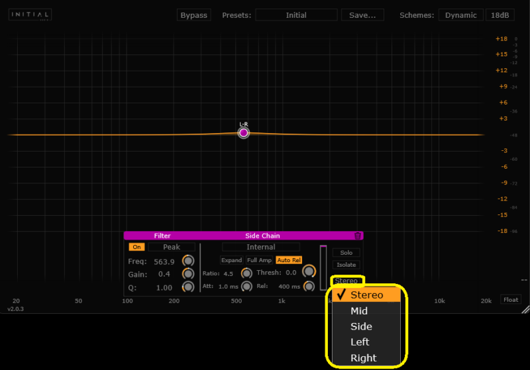
Task: Click the Q knob in Filter section
Action: click(x=189, y=287)
